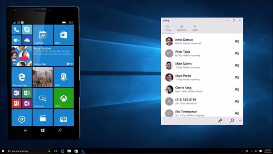Select Eric Timmerman outgoing call entry
The image size is (273, 154).
pos(202,113)
